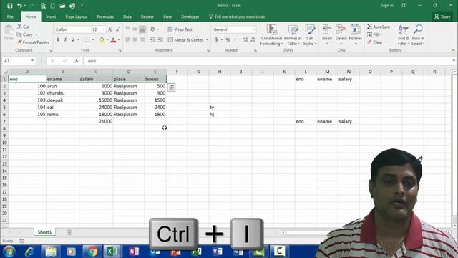Click the Save icon in the quick access toolbar
The height and width of the screenshot is (258, 458).
[9, 6]
